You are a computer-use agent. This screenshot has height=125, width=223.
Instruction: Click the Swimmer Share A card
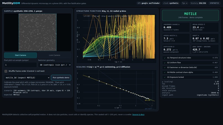tap(176, 27)
